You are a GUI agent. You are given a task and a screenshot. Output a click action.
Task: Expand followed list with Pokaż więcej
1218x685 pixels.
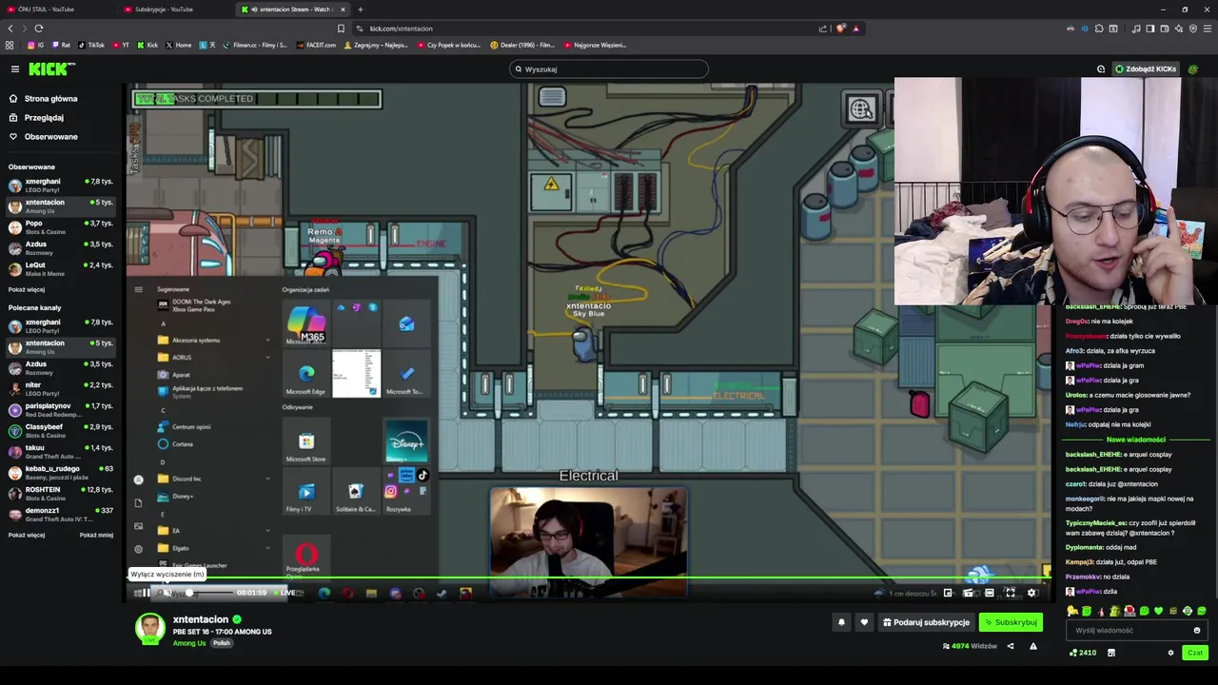[27, 289]
